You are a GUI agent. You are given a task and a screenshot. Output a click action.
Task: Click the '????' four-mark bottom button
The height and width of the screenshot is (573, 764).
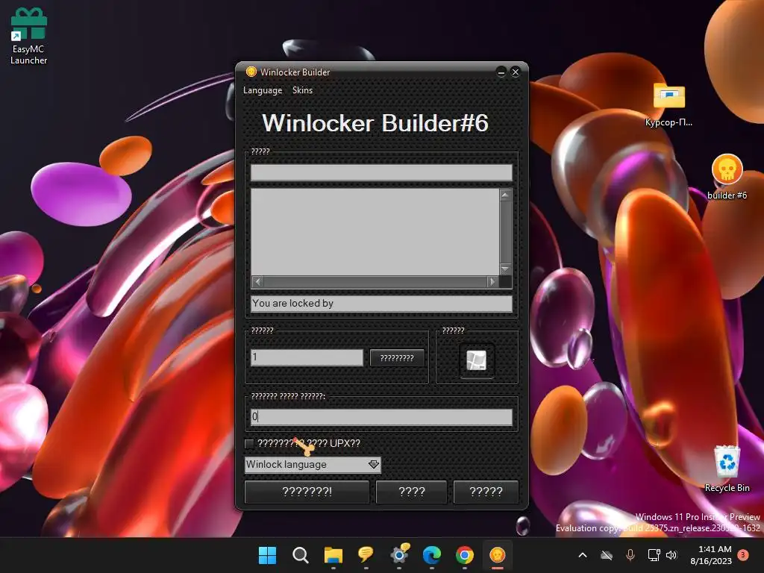(x=411, y=492)
